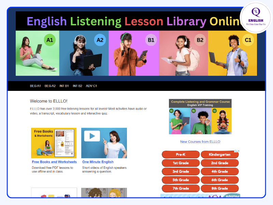Select the 1st Grade button

181,163
